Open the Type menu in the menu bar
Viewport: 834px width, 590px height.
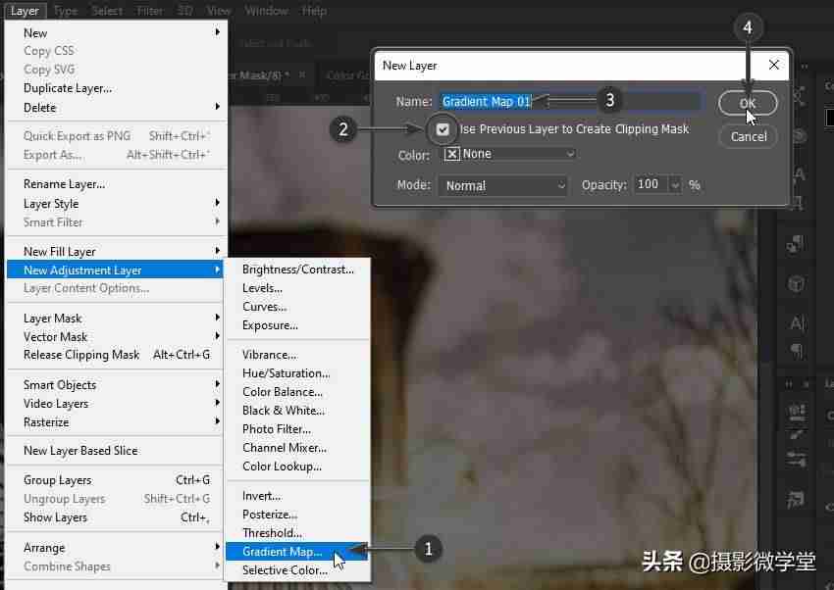[66, 11]
